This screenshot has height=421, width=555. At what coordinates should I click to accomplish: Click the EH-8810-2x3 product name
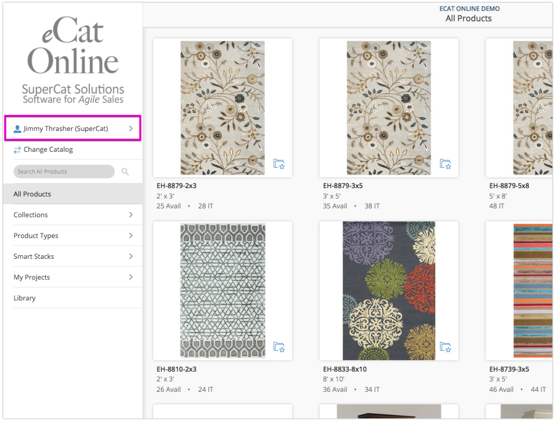click(x=177, y=370)
